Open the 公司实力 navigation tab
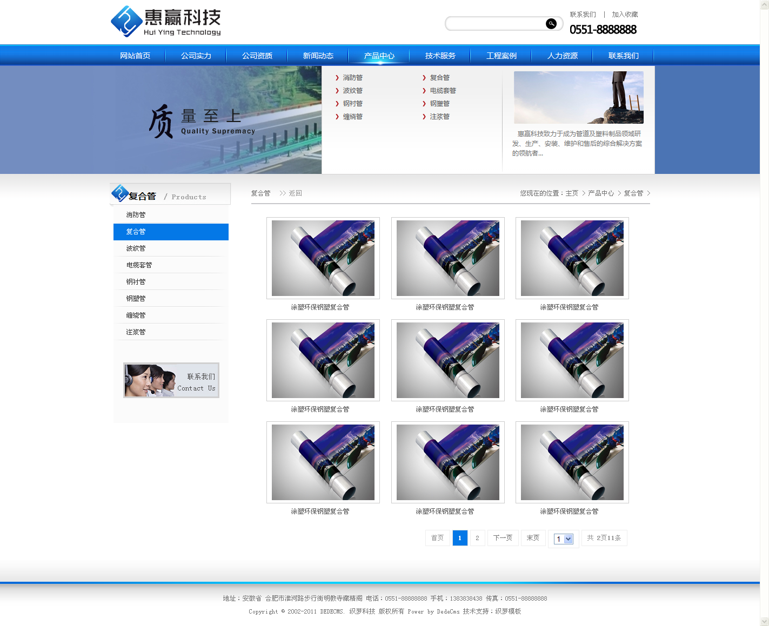Screen dimensions: 769x626 196,56
